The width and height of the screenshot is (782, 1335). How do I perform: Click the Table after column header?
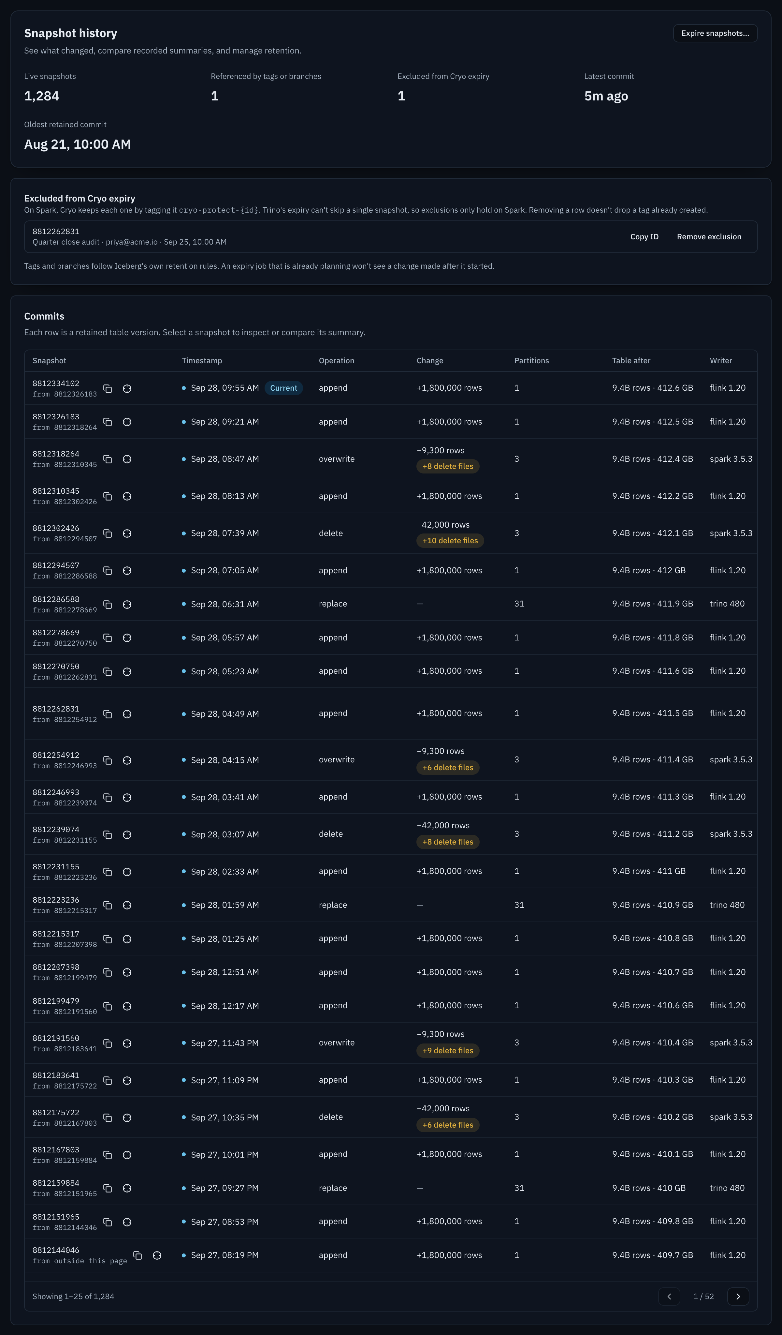pos(631,361)
